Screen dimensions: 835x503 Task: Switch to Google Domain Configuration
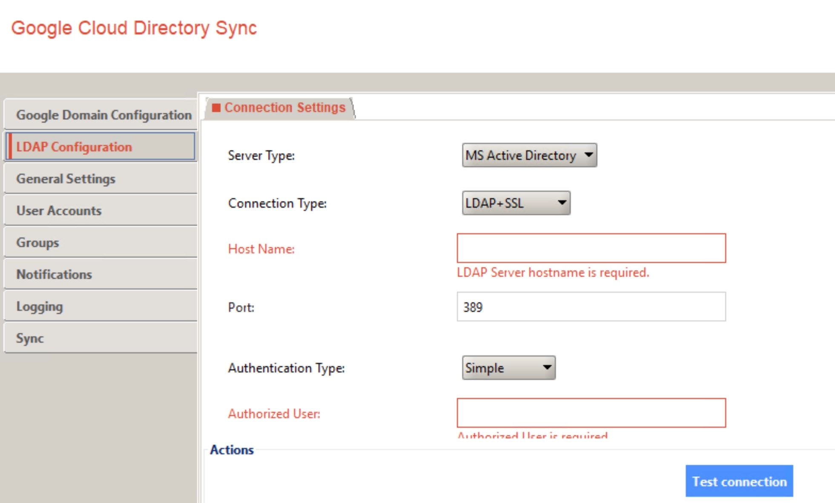pos(103,115)
